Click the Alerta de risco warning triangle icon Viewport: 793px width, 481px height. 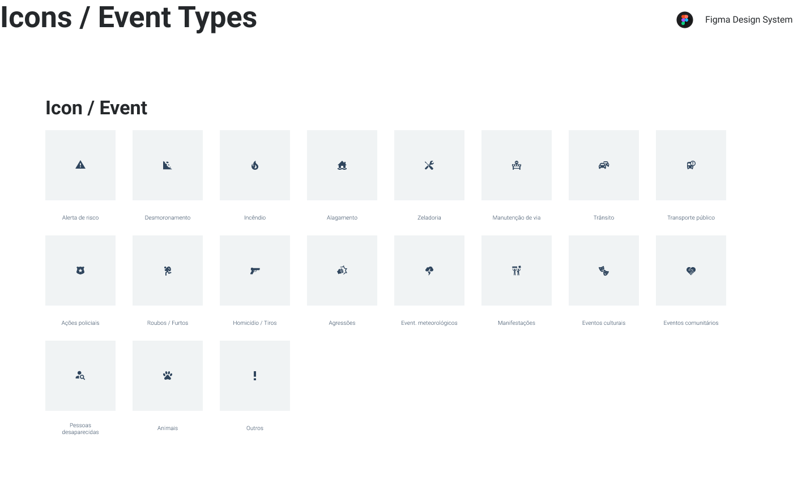[80, 165]
